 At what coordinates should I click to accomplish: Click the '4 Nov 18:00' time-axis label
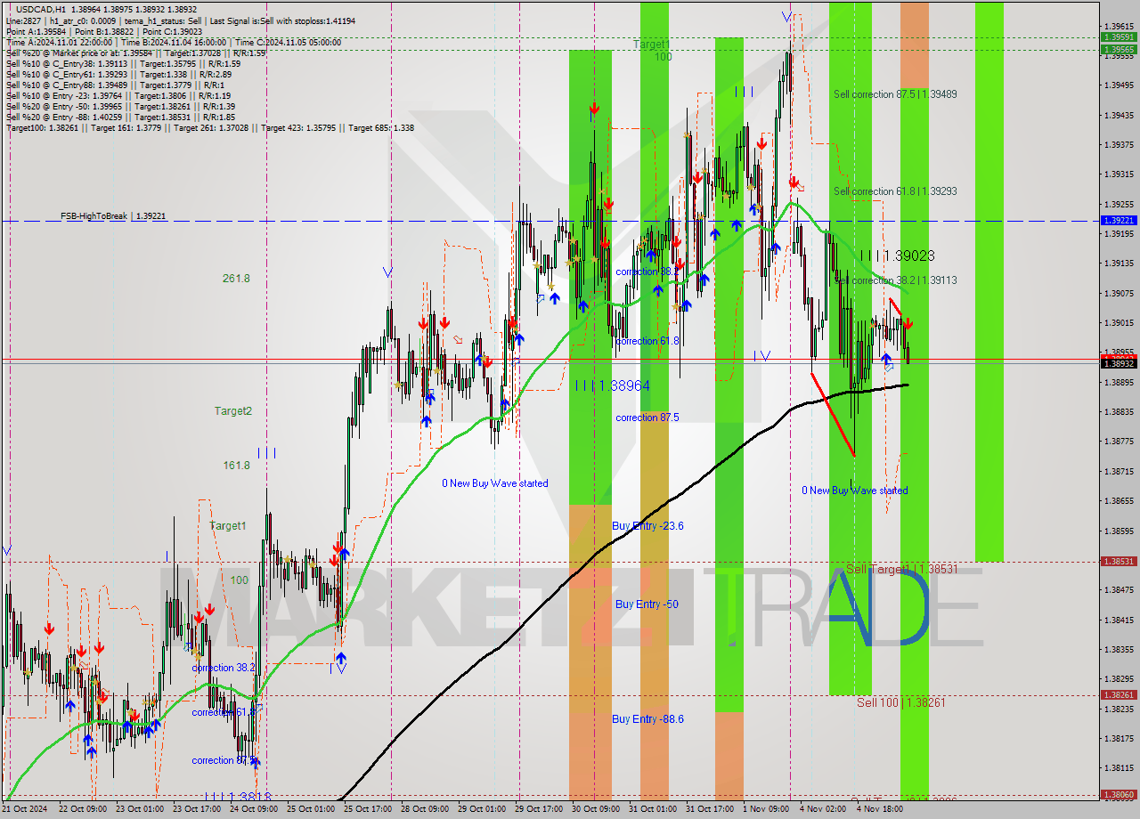coord(880,809)
